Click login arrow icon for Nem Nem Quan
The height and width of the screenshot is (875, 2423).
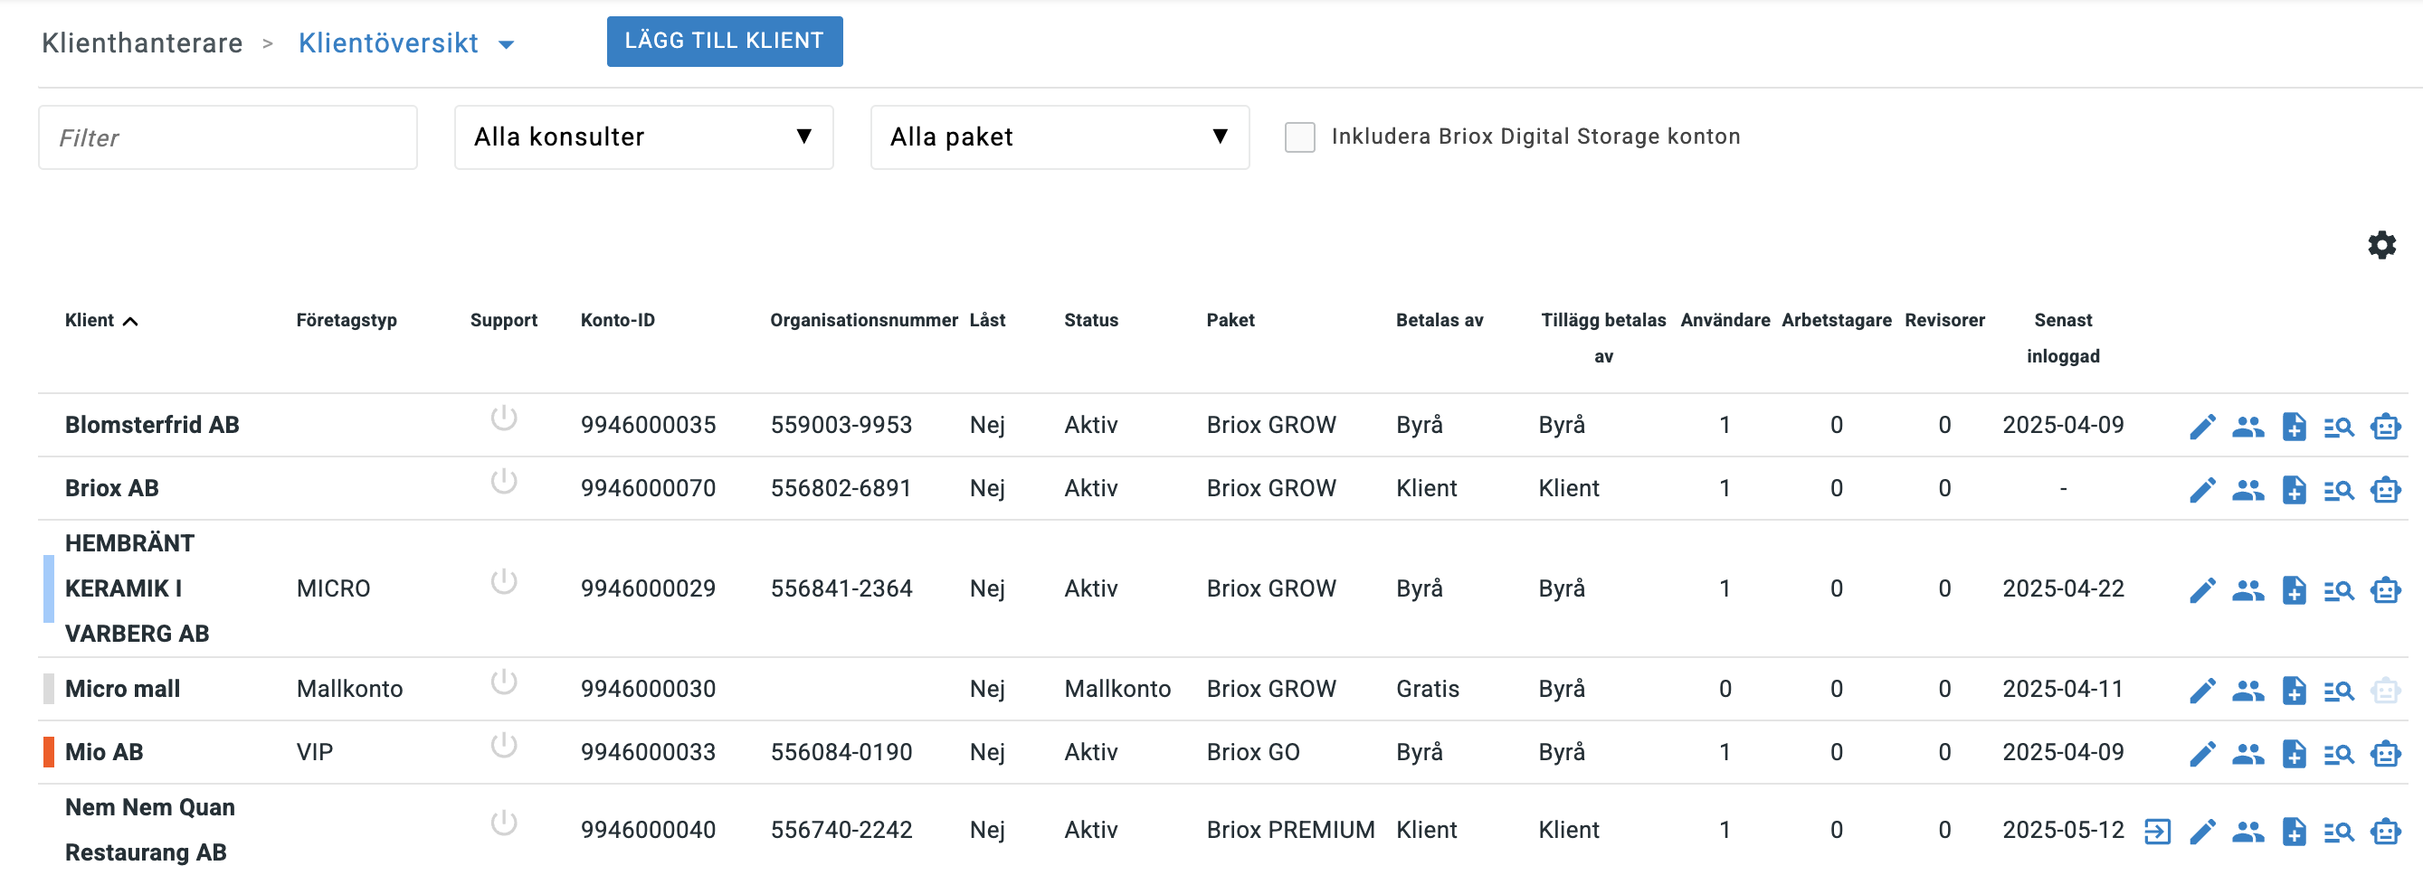(2157, 833)
